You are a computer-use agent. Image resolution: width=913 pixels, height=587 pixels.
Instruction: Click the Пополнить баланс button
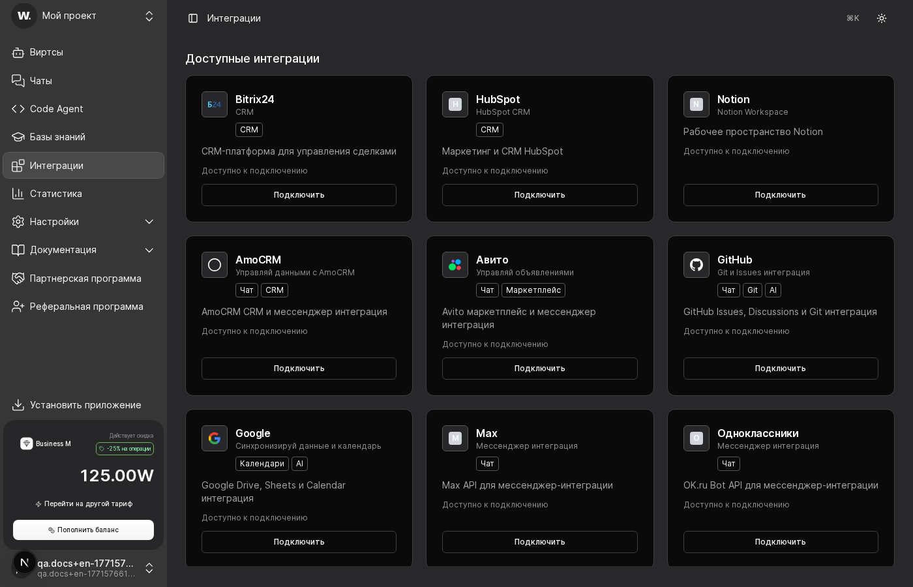click(x=83, y=530)
